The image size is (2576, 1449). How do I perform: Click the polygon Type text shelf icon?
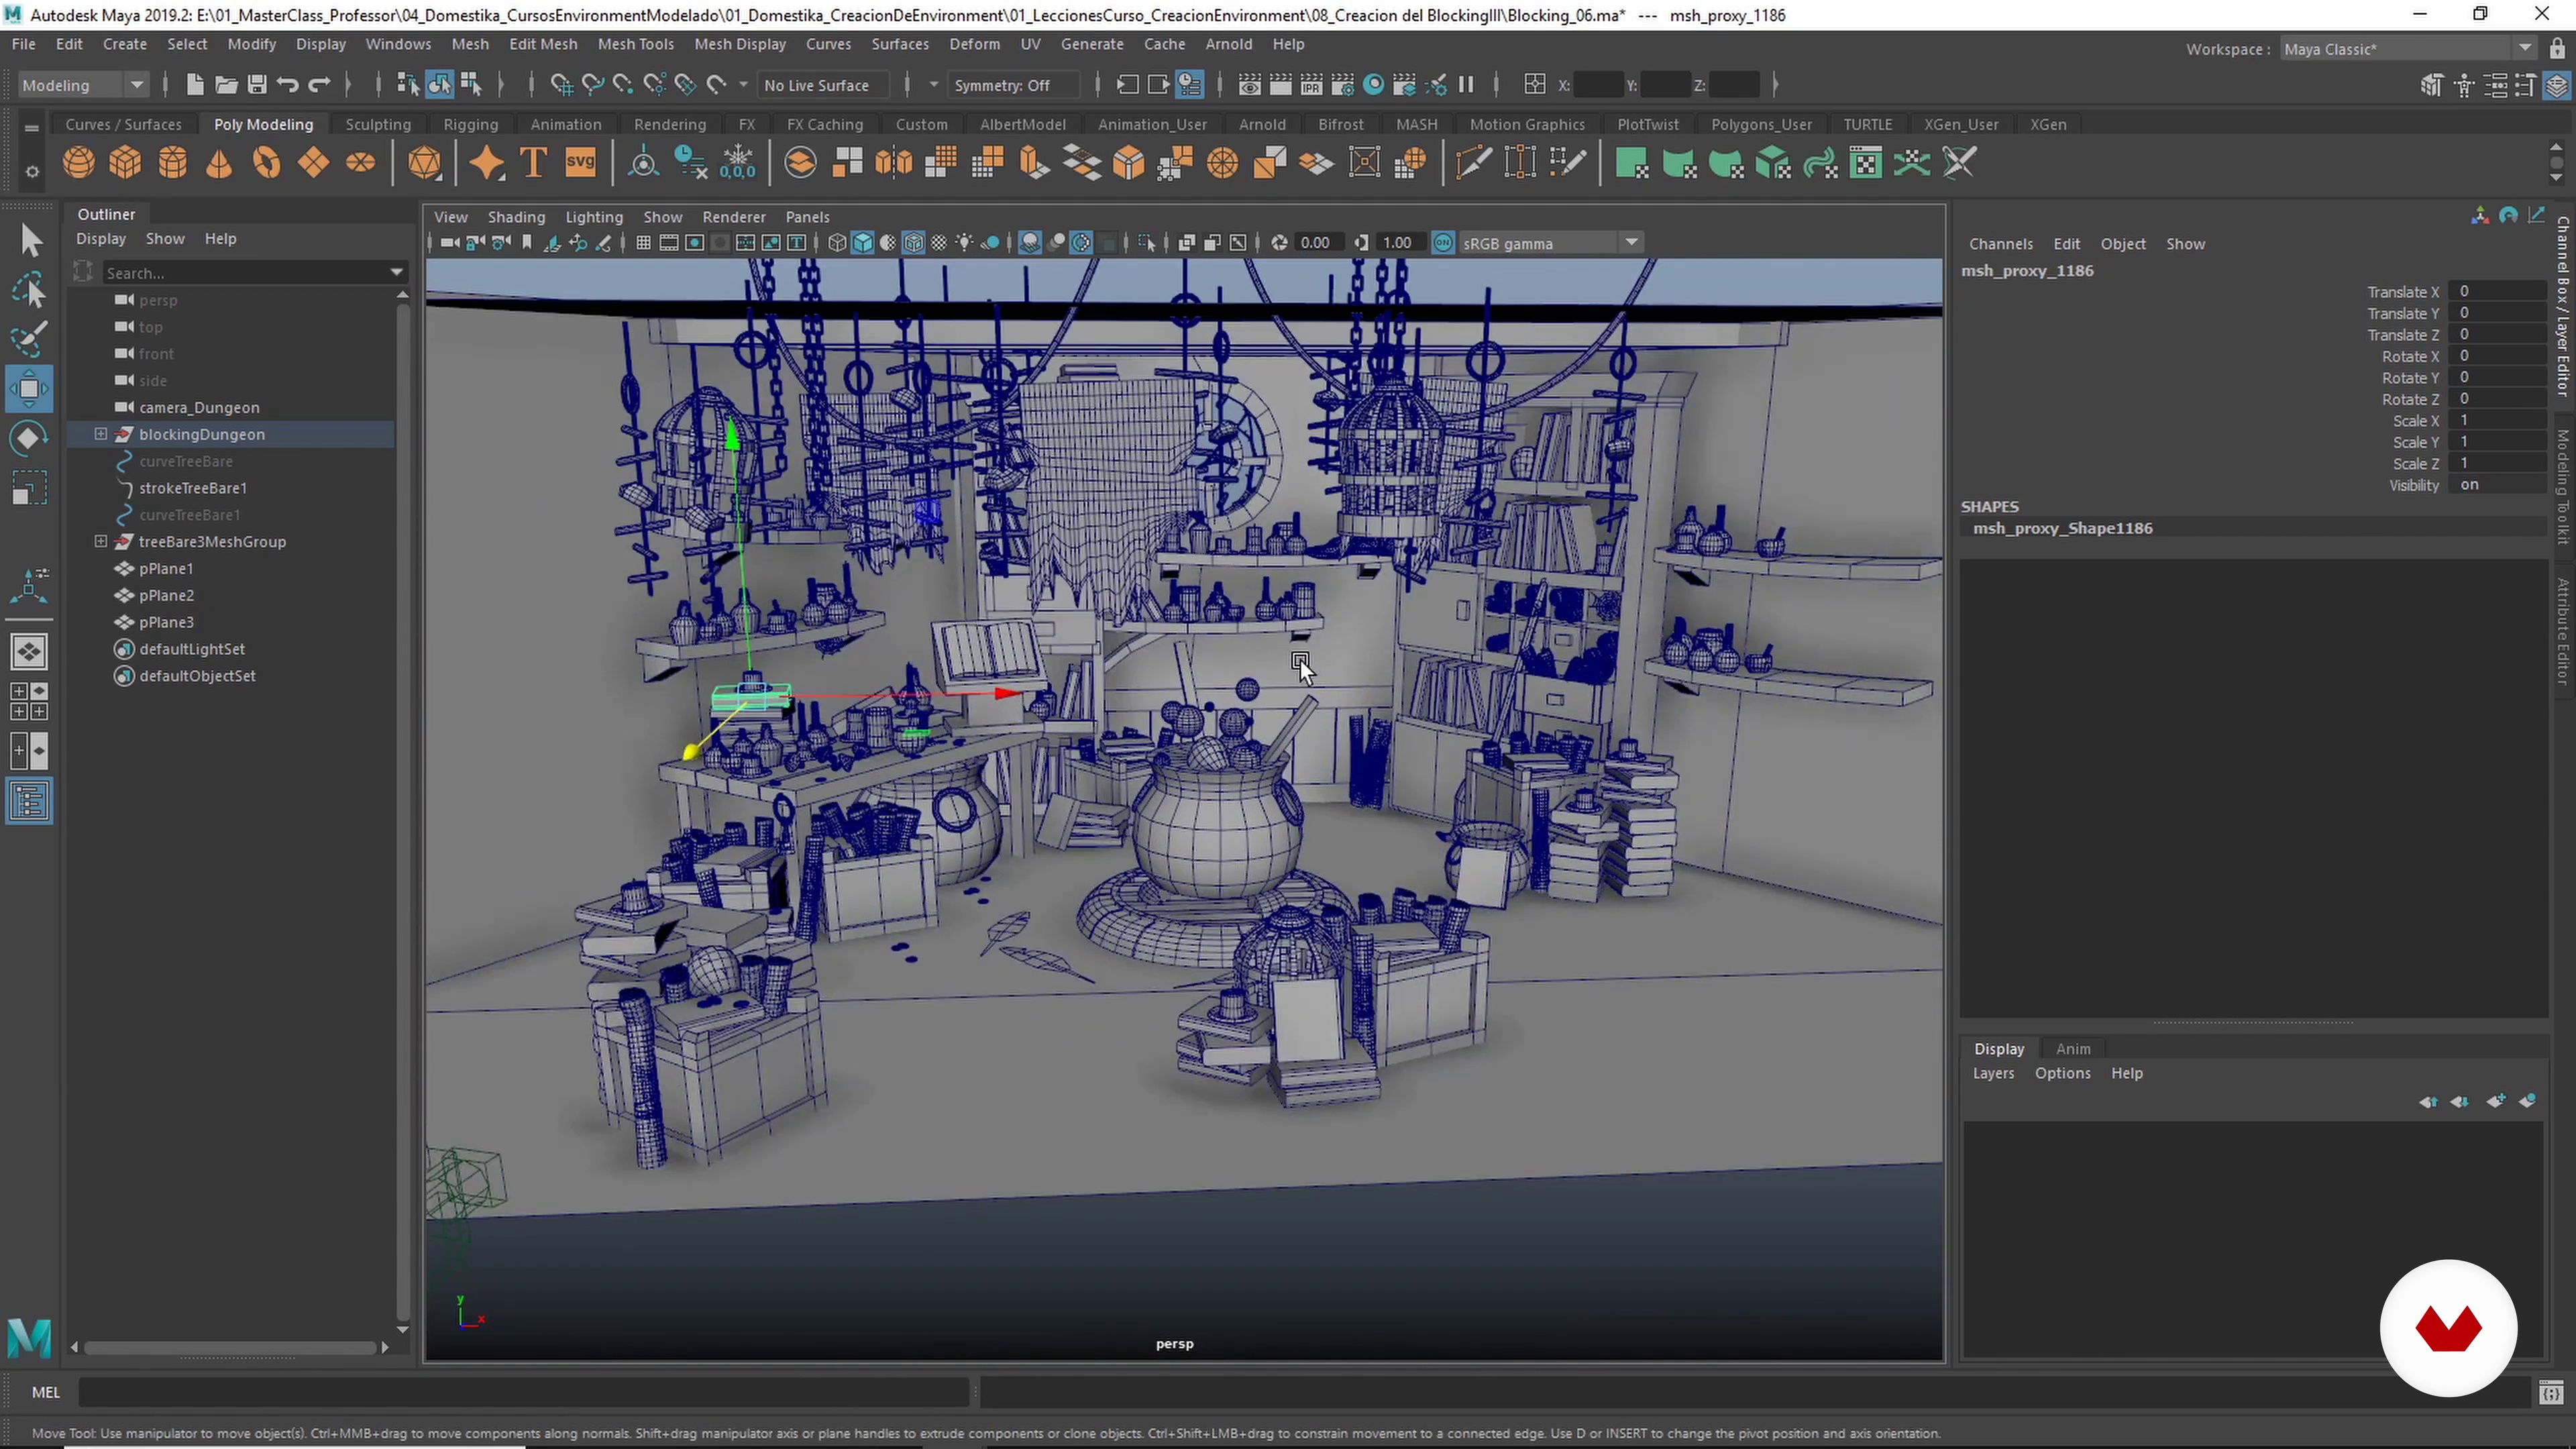(534, 163)
